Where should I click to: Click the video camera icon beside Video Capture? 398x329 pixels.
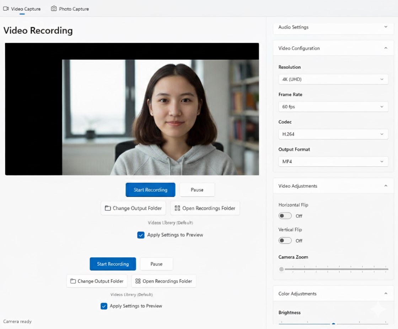coord(6,9)
